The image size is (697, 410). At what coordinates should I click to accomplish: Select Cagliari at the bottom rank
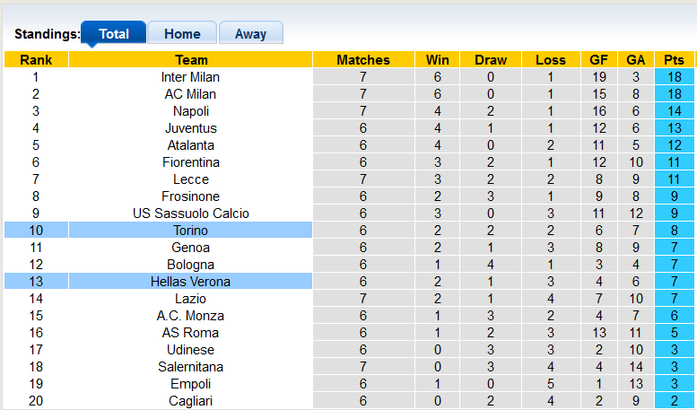pyautogui.click(x=191, y=401)
